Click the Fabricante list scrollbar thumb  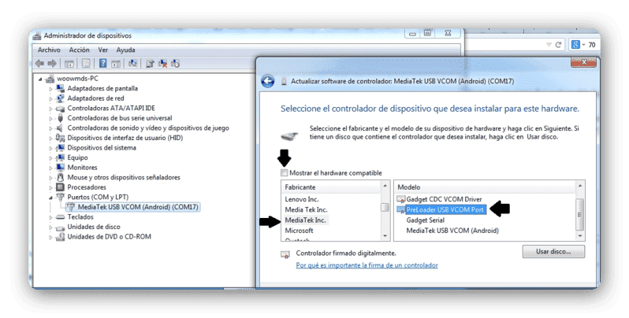385,207
